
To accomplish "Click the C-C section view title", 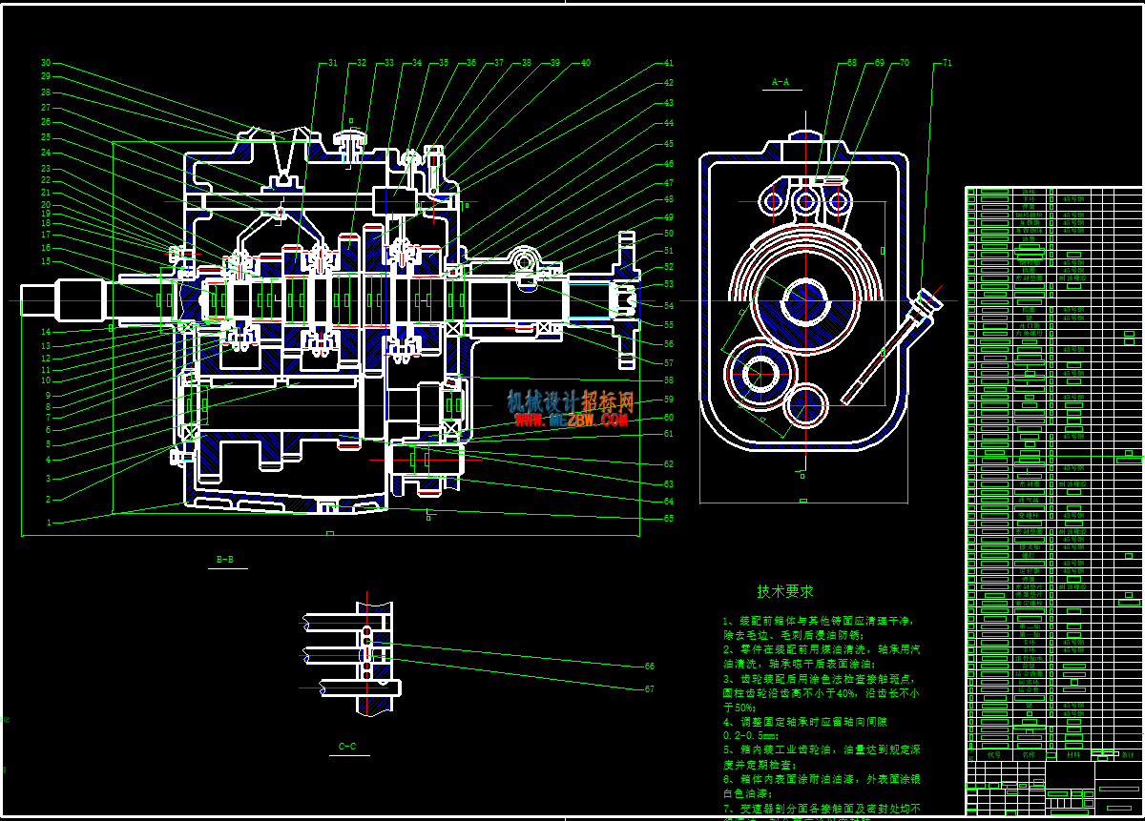I will click(x=347, y=747).
